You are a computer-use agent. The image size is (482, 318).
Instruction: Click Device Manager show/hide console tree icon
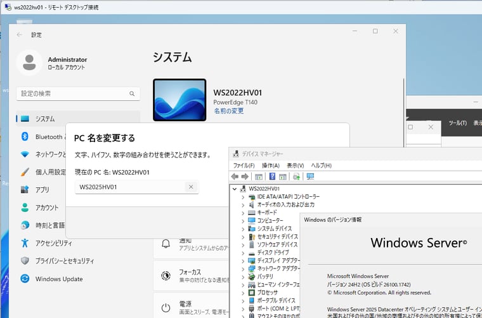[259, 176]
